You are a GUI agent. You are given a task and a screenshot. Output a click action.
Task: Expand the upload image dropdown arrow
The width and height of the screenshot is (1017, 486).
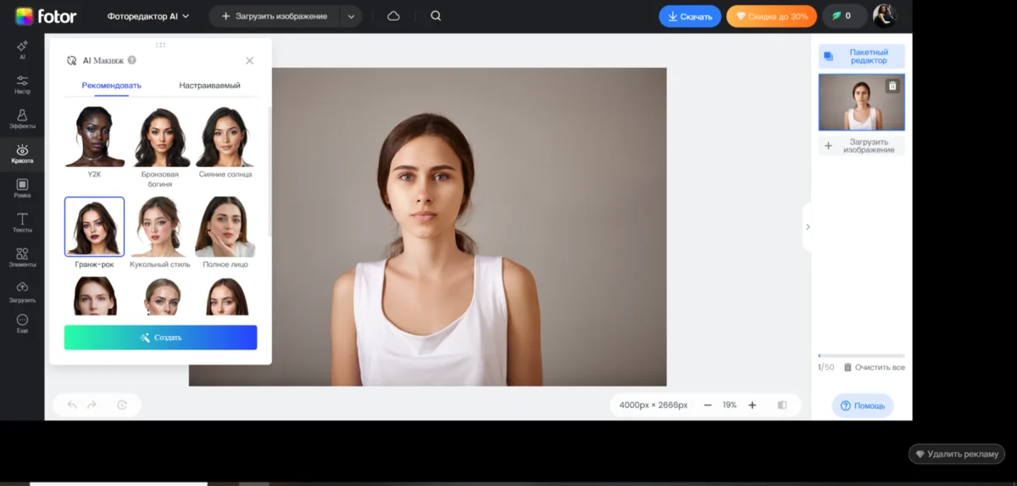coord(351,16)
